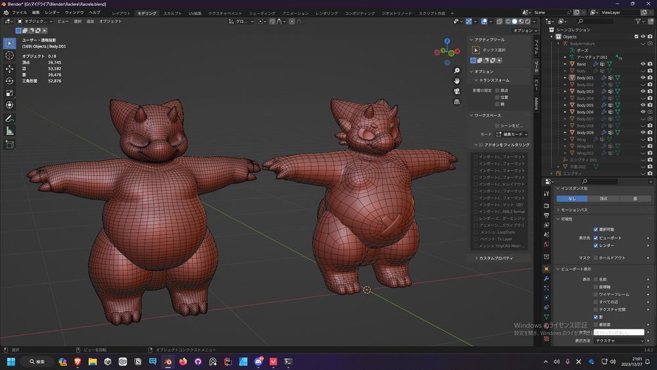Toggle Objects collection exclude checkbox
Image resolution: width=657 pixels, height=370 pixels.
coord(637,36)
